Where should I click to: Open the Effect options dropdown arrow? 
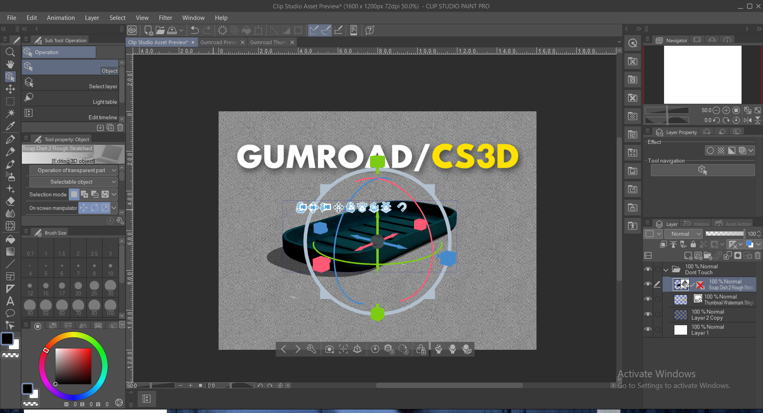[751, 150]
